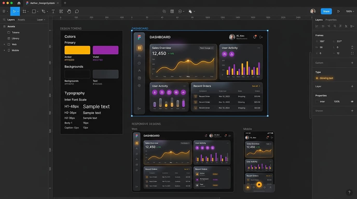Select the Pen tool
The height and width of the screenshot is (199, 357).
pyautogui.click(x=44, y=11)
